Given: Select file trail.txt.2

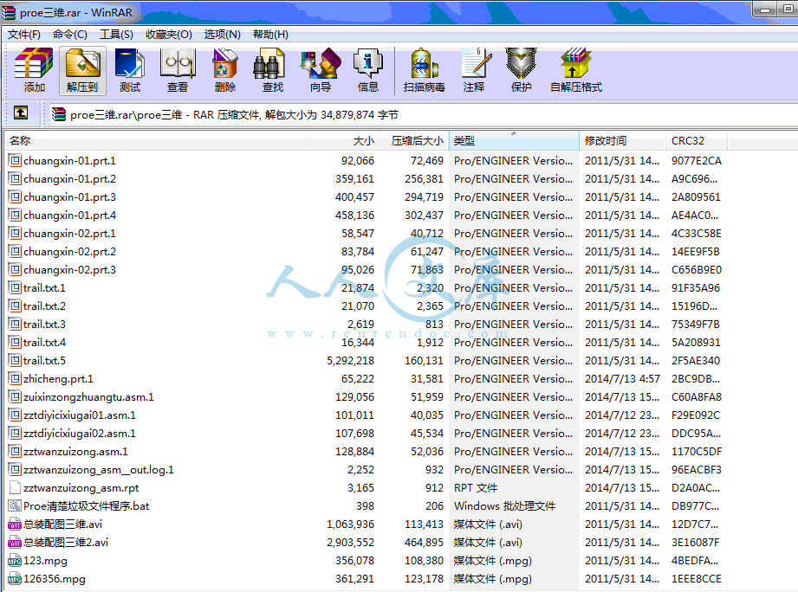Looking at the screenshot, I should (x=45, y=306).
